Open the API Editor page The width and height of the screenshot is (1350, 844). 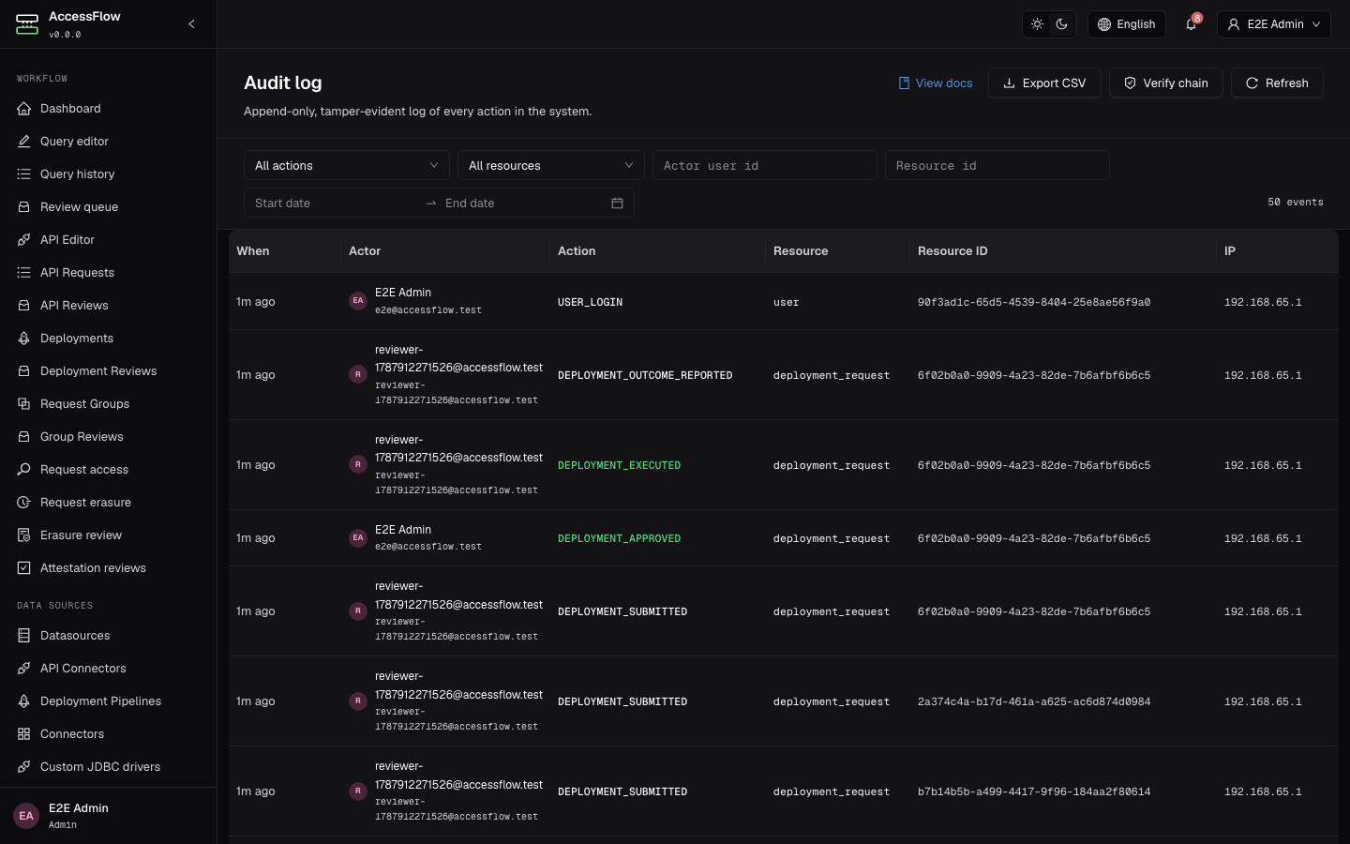tap(108, 240)
